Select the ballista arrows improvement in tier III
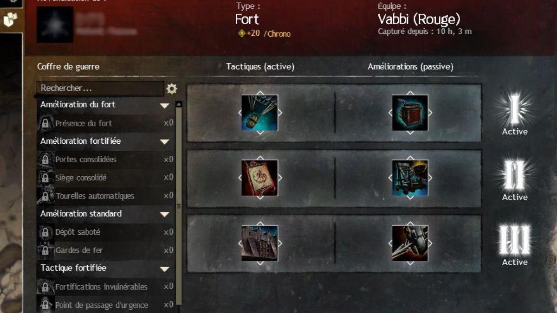This screenshot has height=313, width=557. [x=410, y=243]
